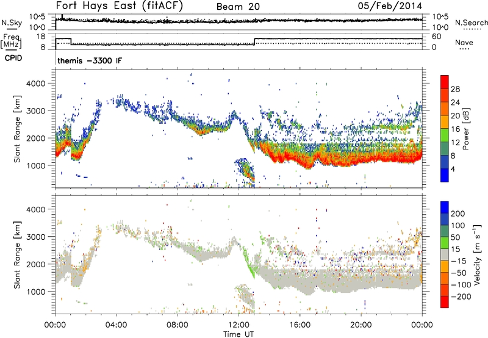The image size is (488, 338).
Task: Click the "CPID" row label
Action: (13, 58)
